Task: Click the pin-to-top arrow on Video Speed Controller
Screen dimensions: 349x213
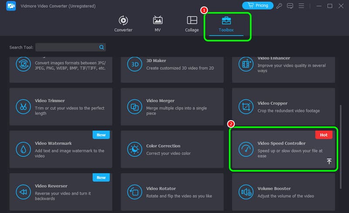Action: 329,161
